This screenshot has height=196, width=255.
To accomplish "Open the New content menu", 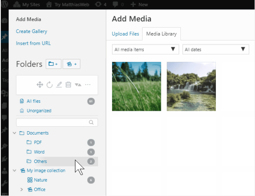I will pos(139,5).
